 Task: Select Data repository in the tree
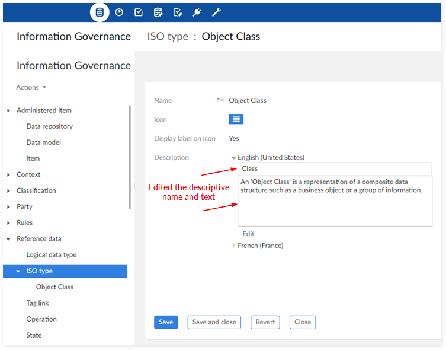[50, 126]
